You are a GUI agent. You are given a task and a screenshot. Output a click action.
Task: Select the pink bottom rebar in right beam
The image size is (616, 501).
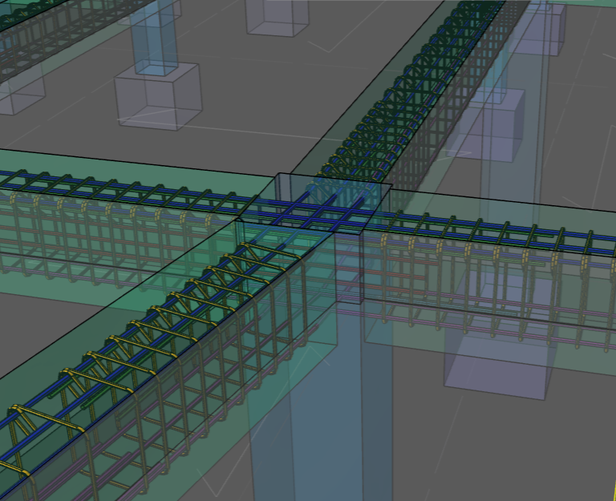513,310
